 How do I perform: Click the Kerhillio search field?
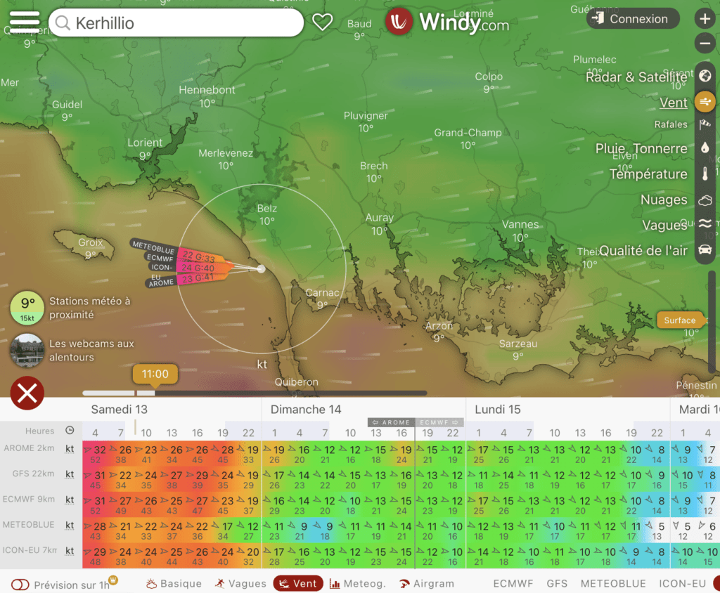pos(176,22)
